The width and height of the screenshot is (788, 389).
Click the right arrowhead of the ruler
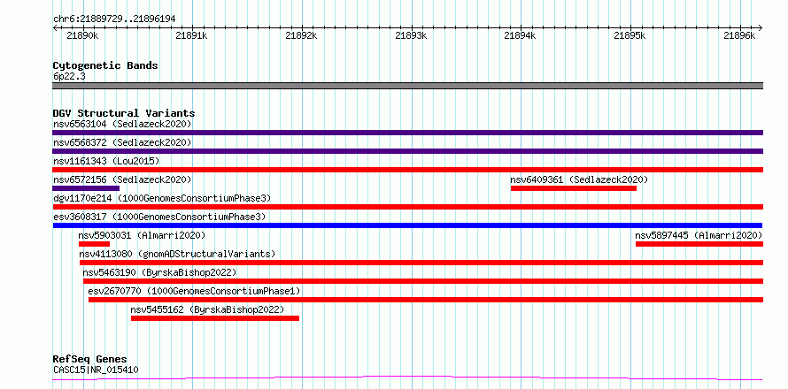click(761, 28)
